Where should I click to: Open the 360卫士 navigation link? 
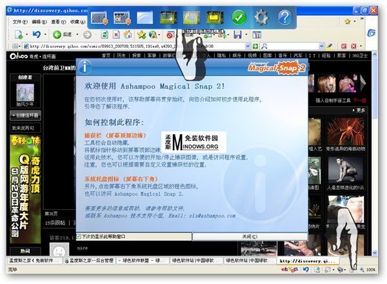(360, 56)
